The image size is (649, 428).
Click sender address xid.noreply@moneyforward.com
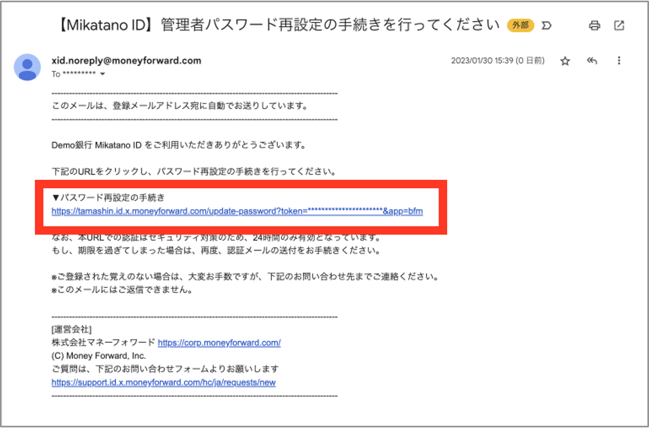click(x=126, y=61)
